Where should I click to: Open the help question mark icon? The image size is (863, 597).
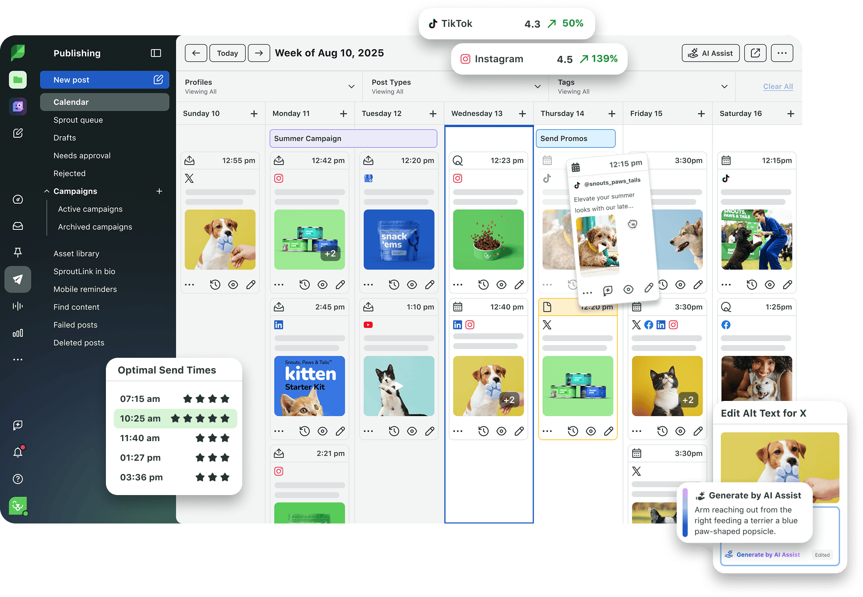(x=18, y=479)
